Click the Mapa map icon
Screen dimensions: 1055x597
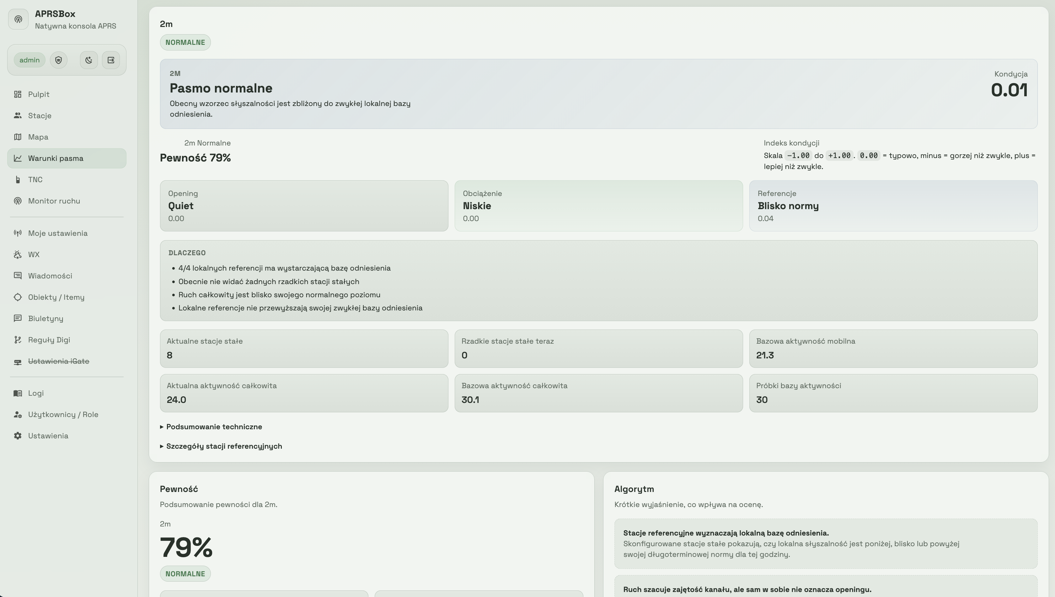(x=18, y=137)
